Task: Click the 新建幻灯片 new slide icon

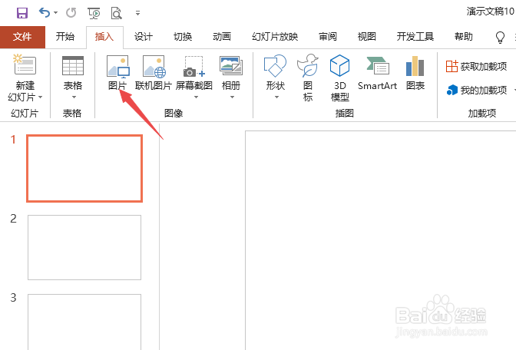Action: coord(25,64)
